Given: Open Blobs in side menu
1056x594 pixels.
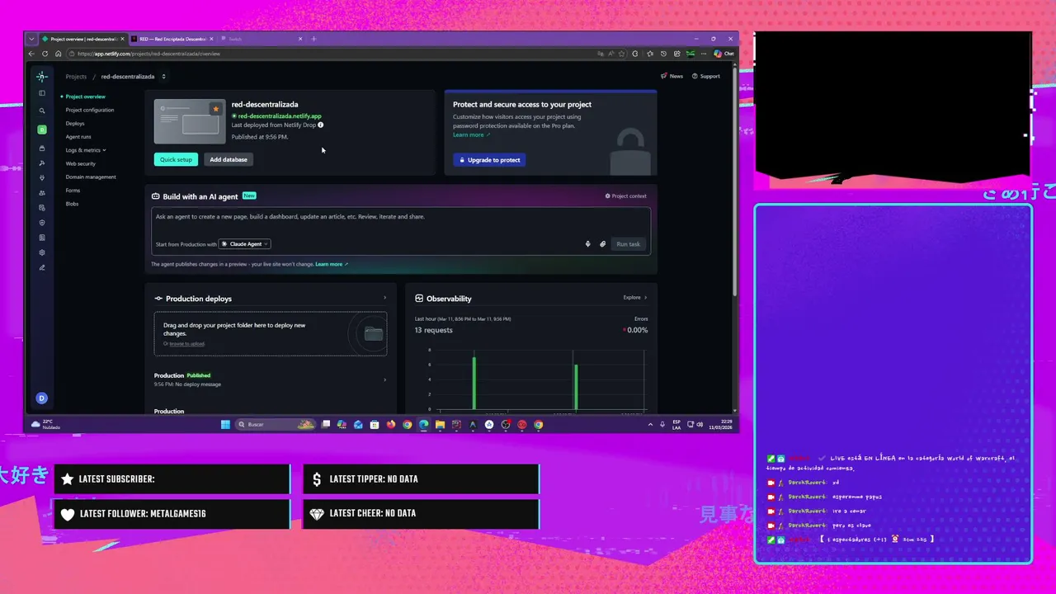Looking at the screenshot, I should (72, 204).
